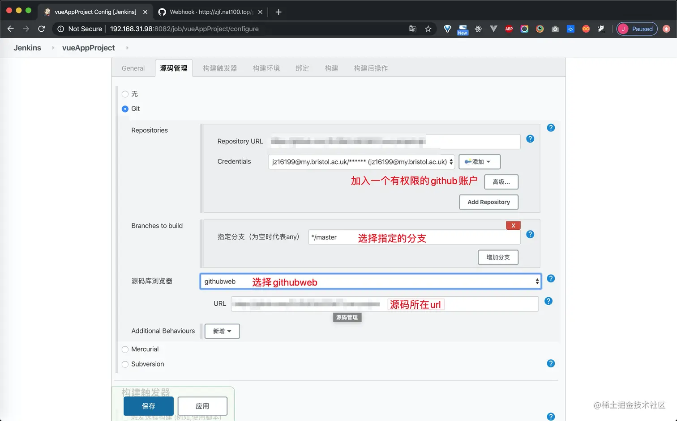Open the 添加 credentials dropdown button
Image resolution: width=677 pixels, height=421 pixels.
480,162
